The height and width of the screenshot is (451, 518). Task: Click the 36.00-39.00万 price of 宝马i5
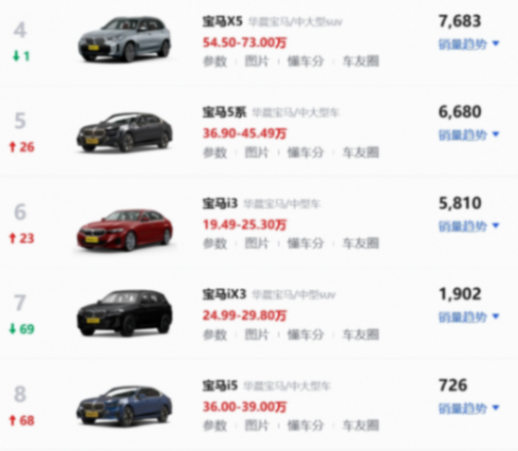(x=245, y=407)
